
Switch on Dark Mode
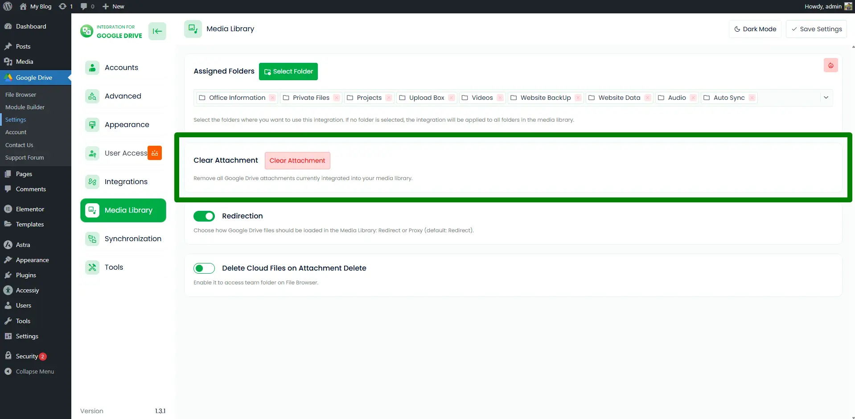755,29
